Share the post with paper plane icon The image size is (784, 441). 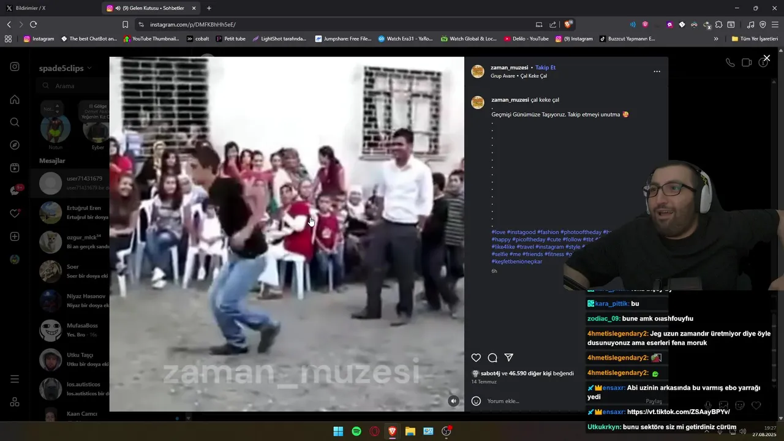point(508,358)
